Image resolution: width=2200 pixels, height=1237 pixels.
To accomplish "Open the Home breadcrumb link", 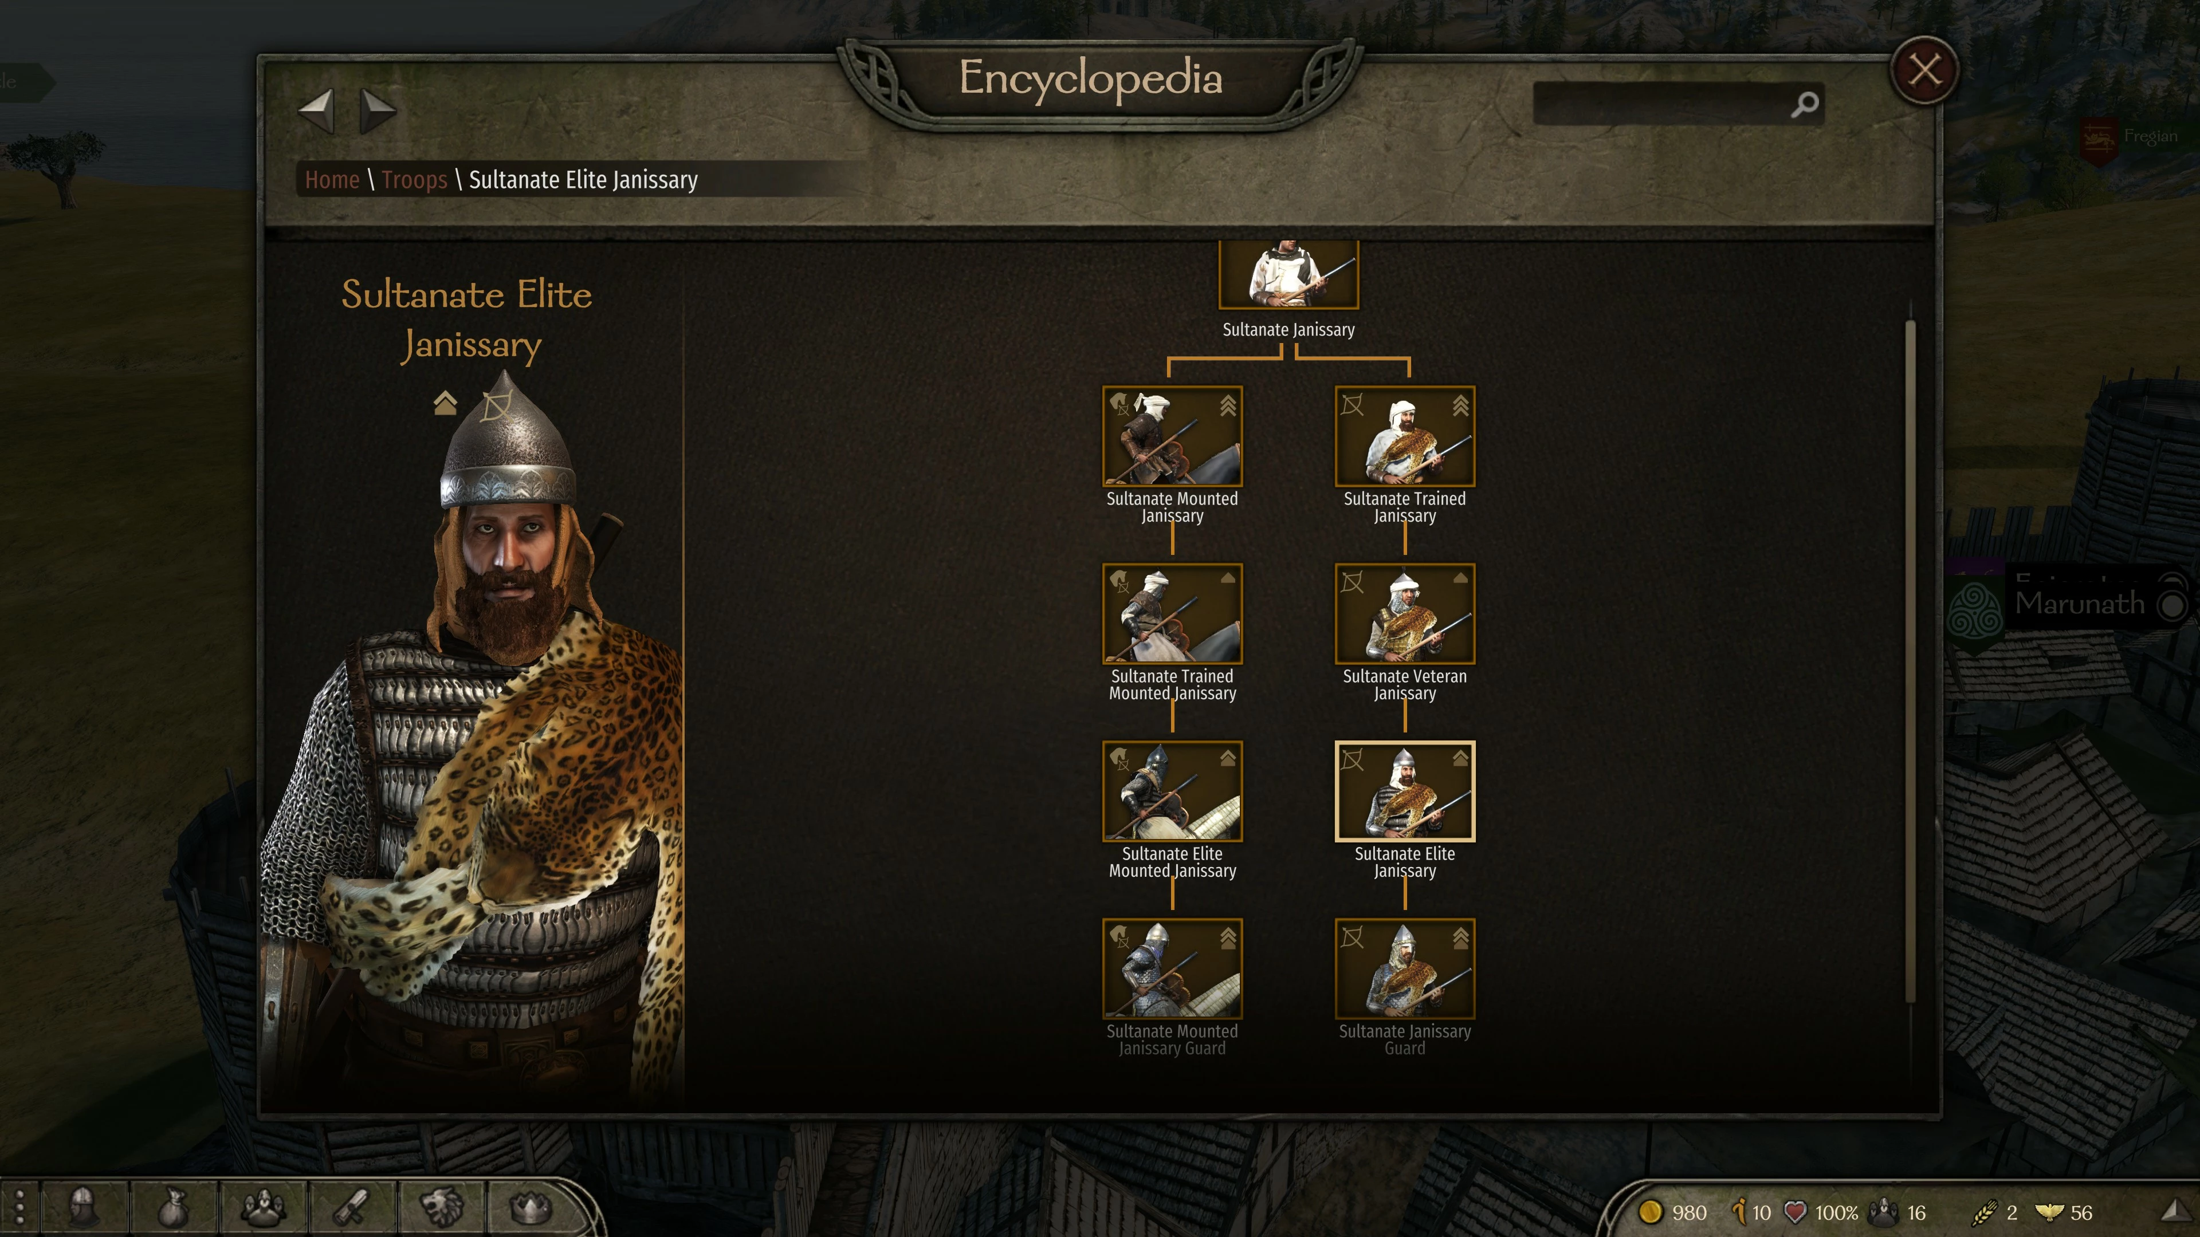I will click(x=332, y=180).
